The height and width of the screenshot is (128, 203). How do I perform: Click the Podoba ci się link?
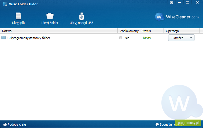tap(17, 125)
